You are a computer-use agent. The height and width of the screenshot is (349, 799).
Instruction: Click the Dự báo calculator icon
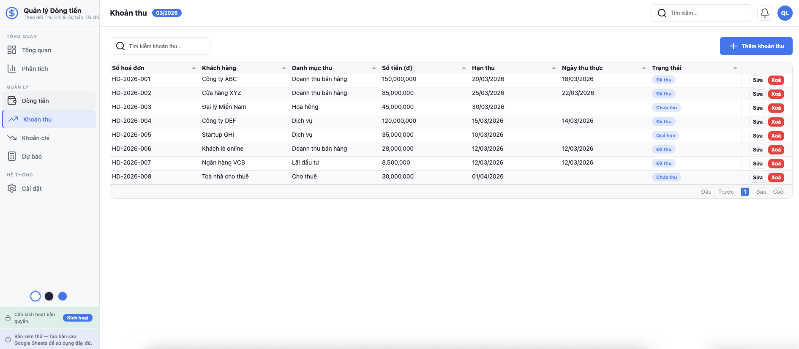(x=12, y=157)
